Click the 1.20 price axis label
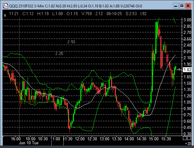Image resolution: width=194 pixels, height=148 pixels. click(187, 96)
